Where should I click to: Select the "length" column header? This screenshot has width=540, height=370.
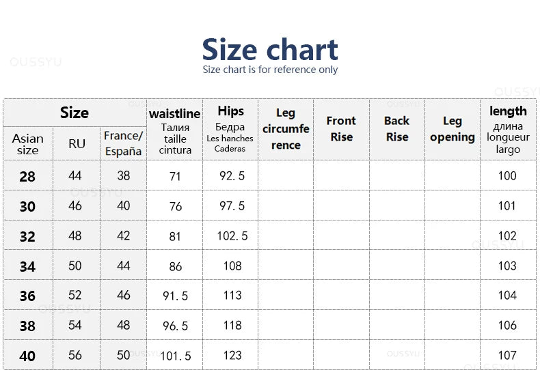pyautogui.click(x=508, y=129)
